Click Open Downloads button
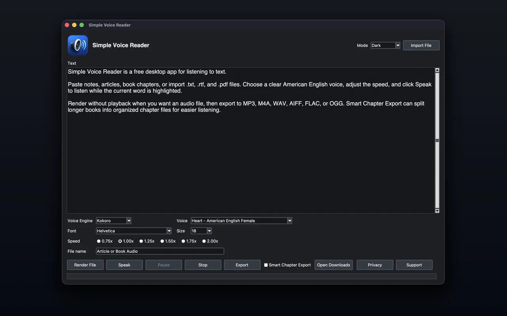This screenshot has height=316, width=507. (334, 265)
